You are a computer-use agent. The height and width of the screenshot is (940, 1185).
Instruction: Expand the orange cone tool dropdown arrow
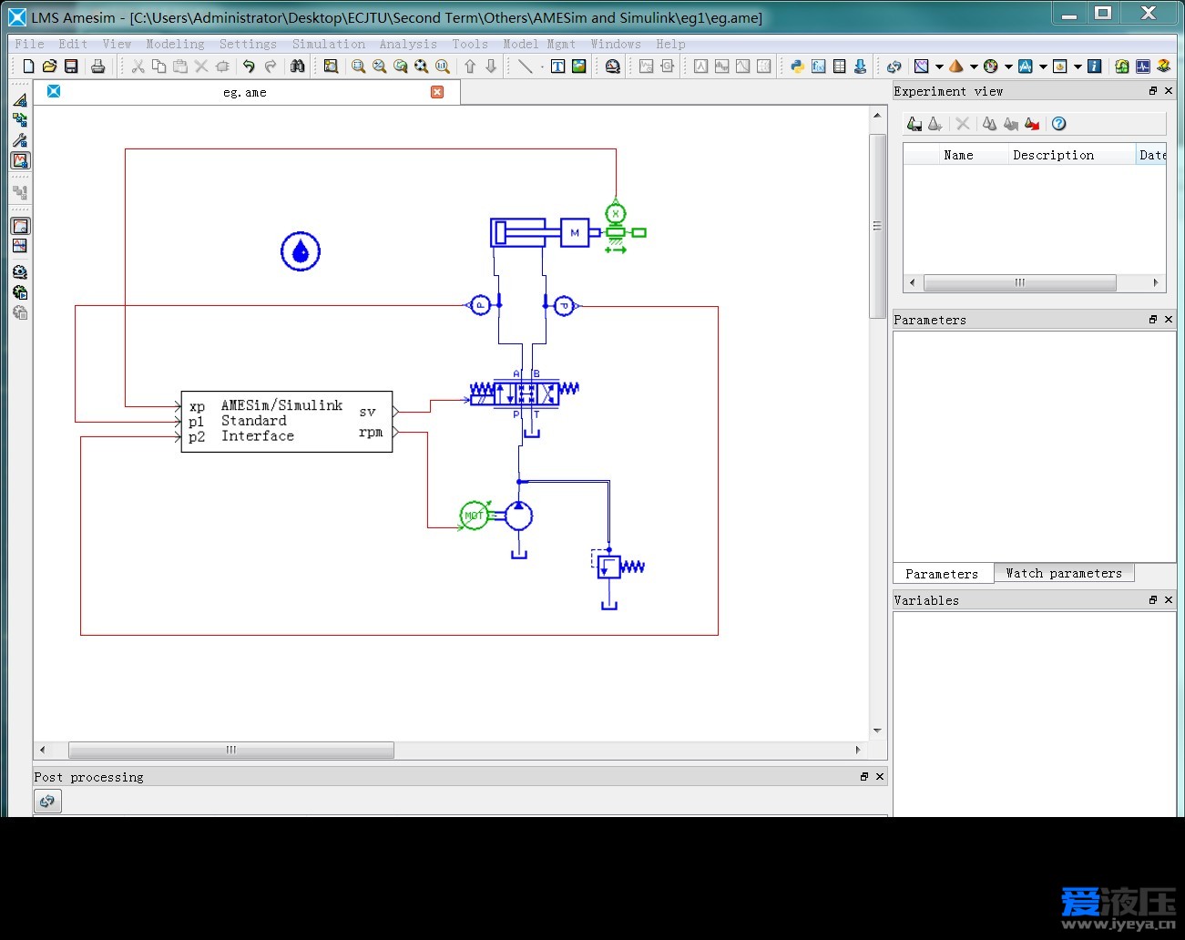click(974, 66)
